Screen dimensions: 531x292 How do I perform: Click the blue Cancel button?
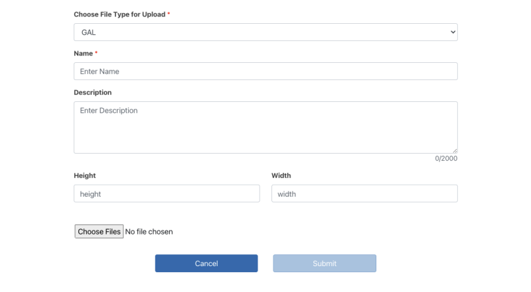tap(206, 264)
